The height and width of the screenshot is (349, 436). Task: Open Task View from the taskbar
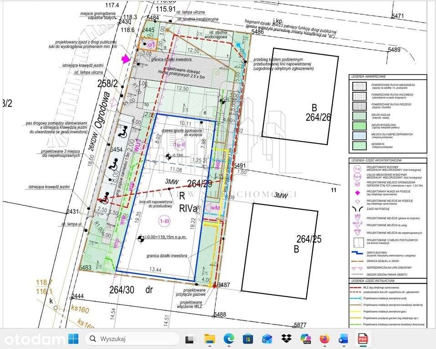(190, 339)
